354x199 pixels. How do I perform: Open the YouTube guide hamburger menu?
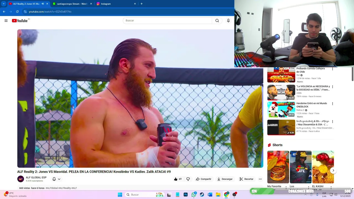point(6,20)
